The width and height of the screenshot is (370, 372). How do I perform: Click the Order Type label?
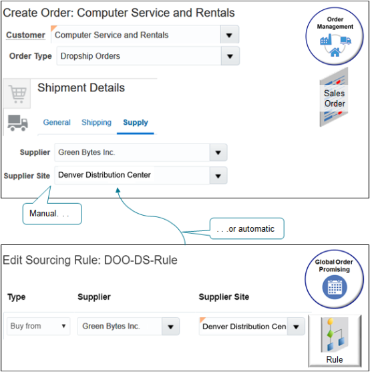(x=30, y=56)
